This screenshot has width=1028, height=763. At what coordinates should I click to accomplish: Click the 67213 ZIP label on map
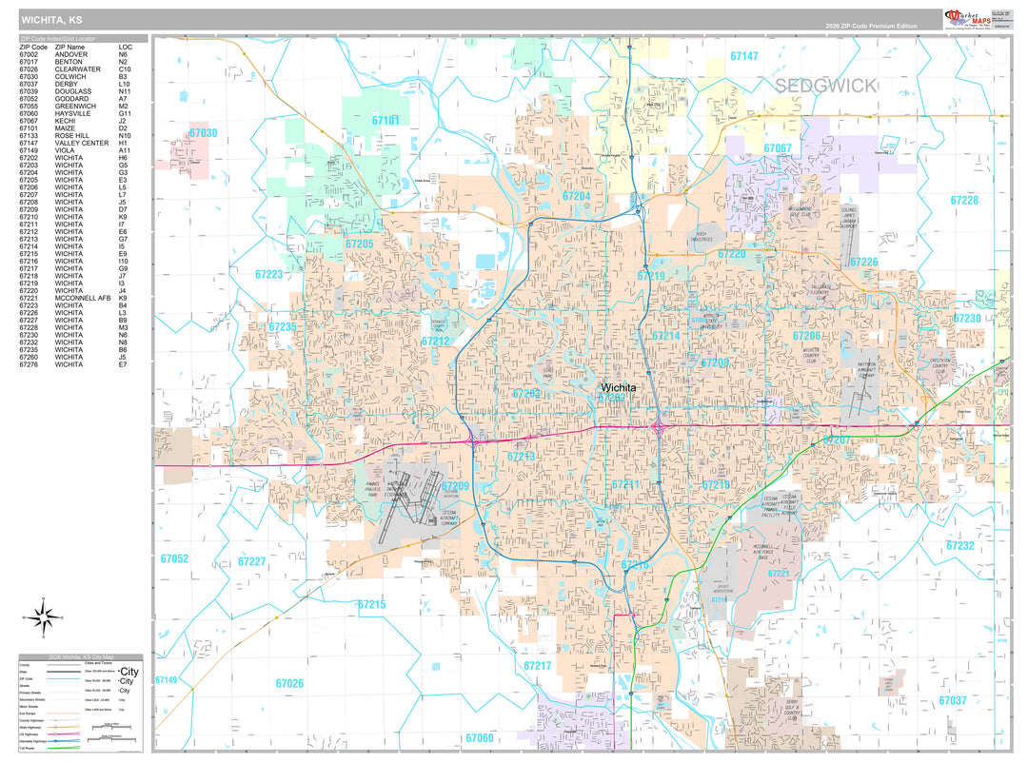click(522, 457)
